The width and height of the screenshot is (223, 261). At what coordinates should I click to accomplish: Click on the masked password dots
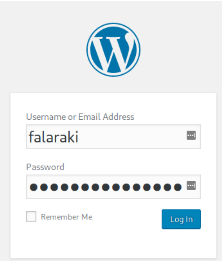106,187
